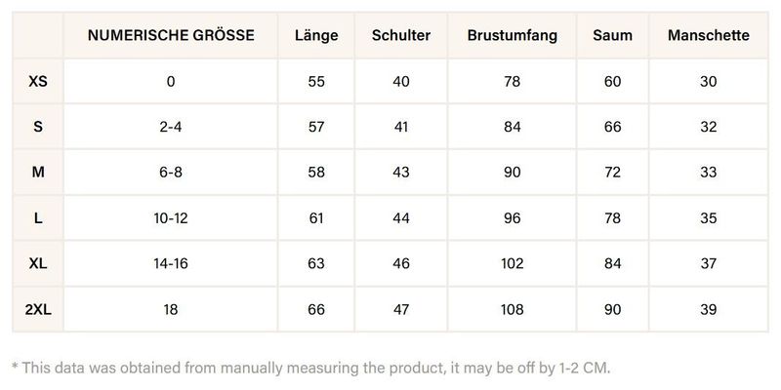Click the Saum column header
The height and width of the screenshot is (390, 781).
(612, 36)
